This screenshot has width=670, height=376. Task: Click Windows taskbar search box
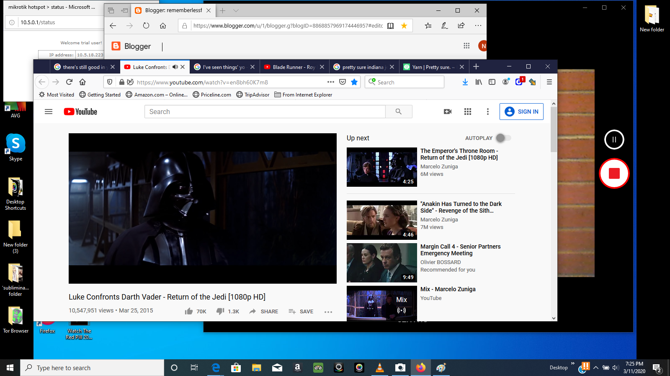92,368
